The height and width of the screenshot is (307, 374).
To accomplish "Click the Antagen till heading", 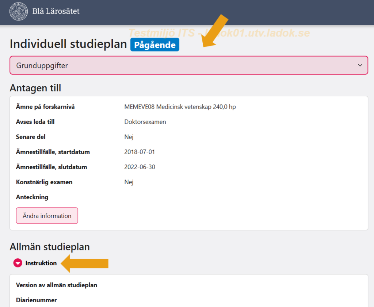I will point(35,88).
